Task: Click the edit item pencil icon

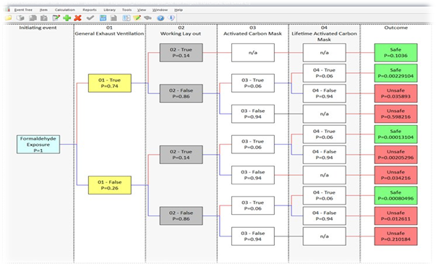Action: tap(56, 18)
